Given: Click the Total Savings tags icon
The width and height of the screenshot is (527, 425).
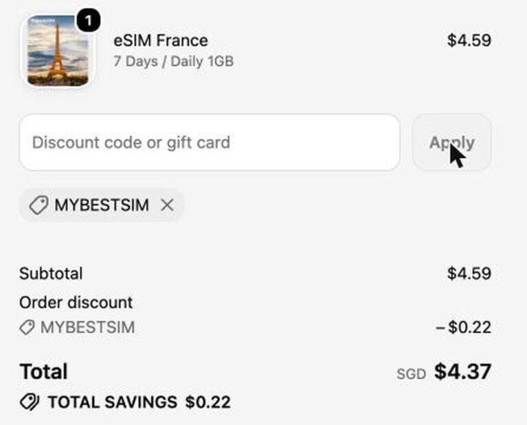Looking at the screenshot, I should (x=30, y=402).
